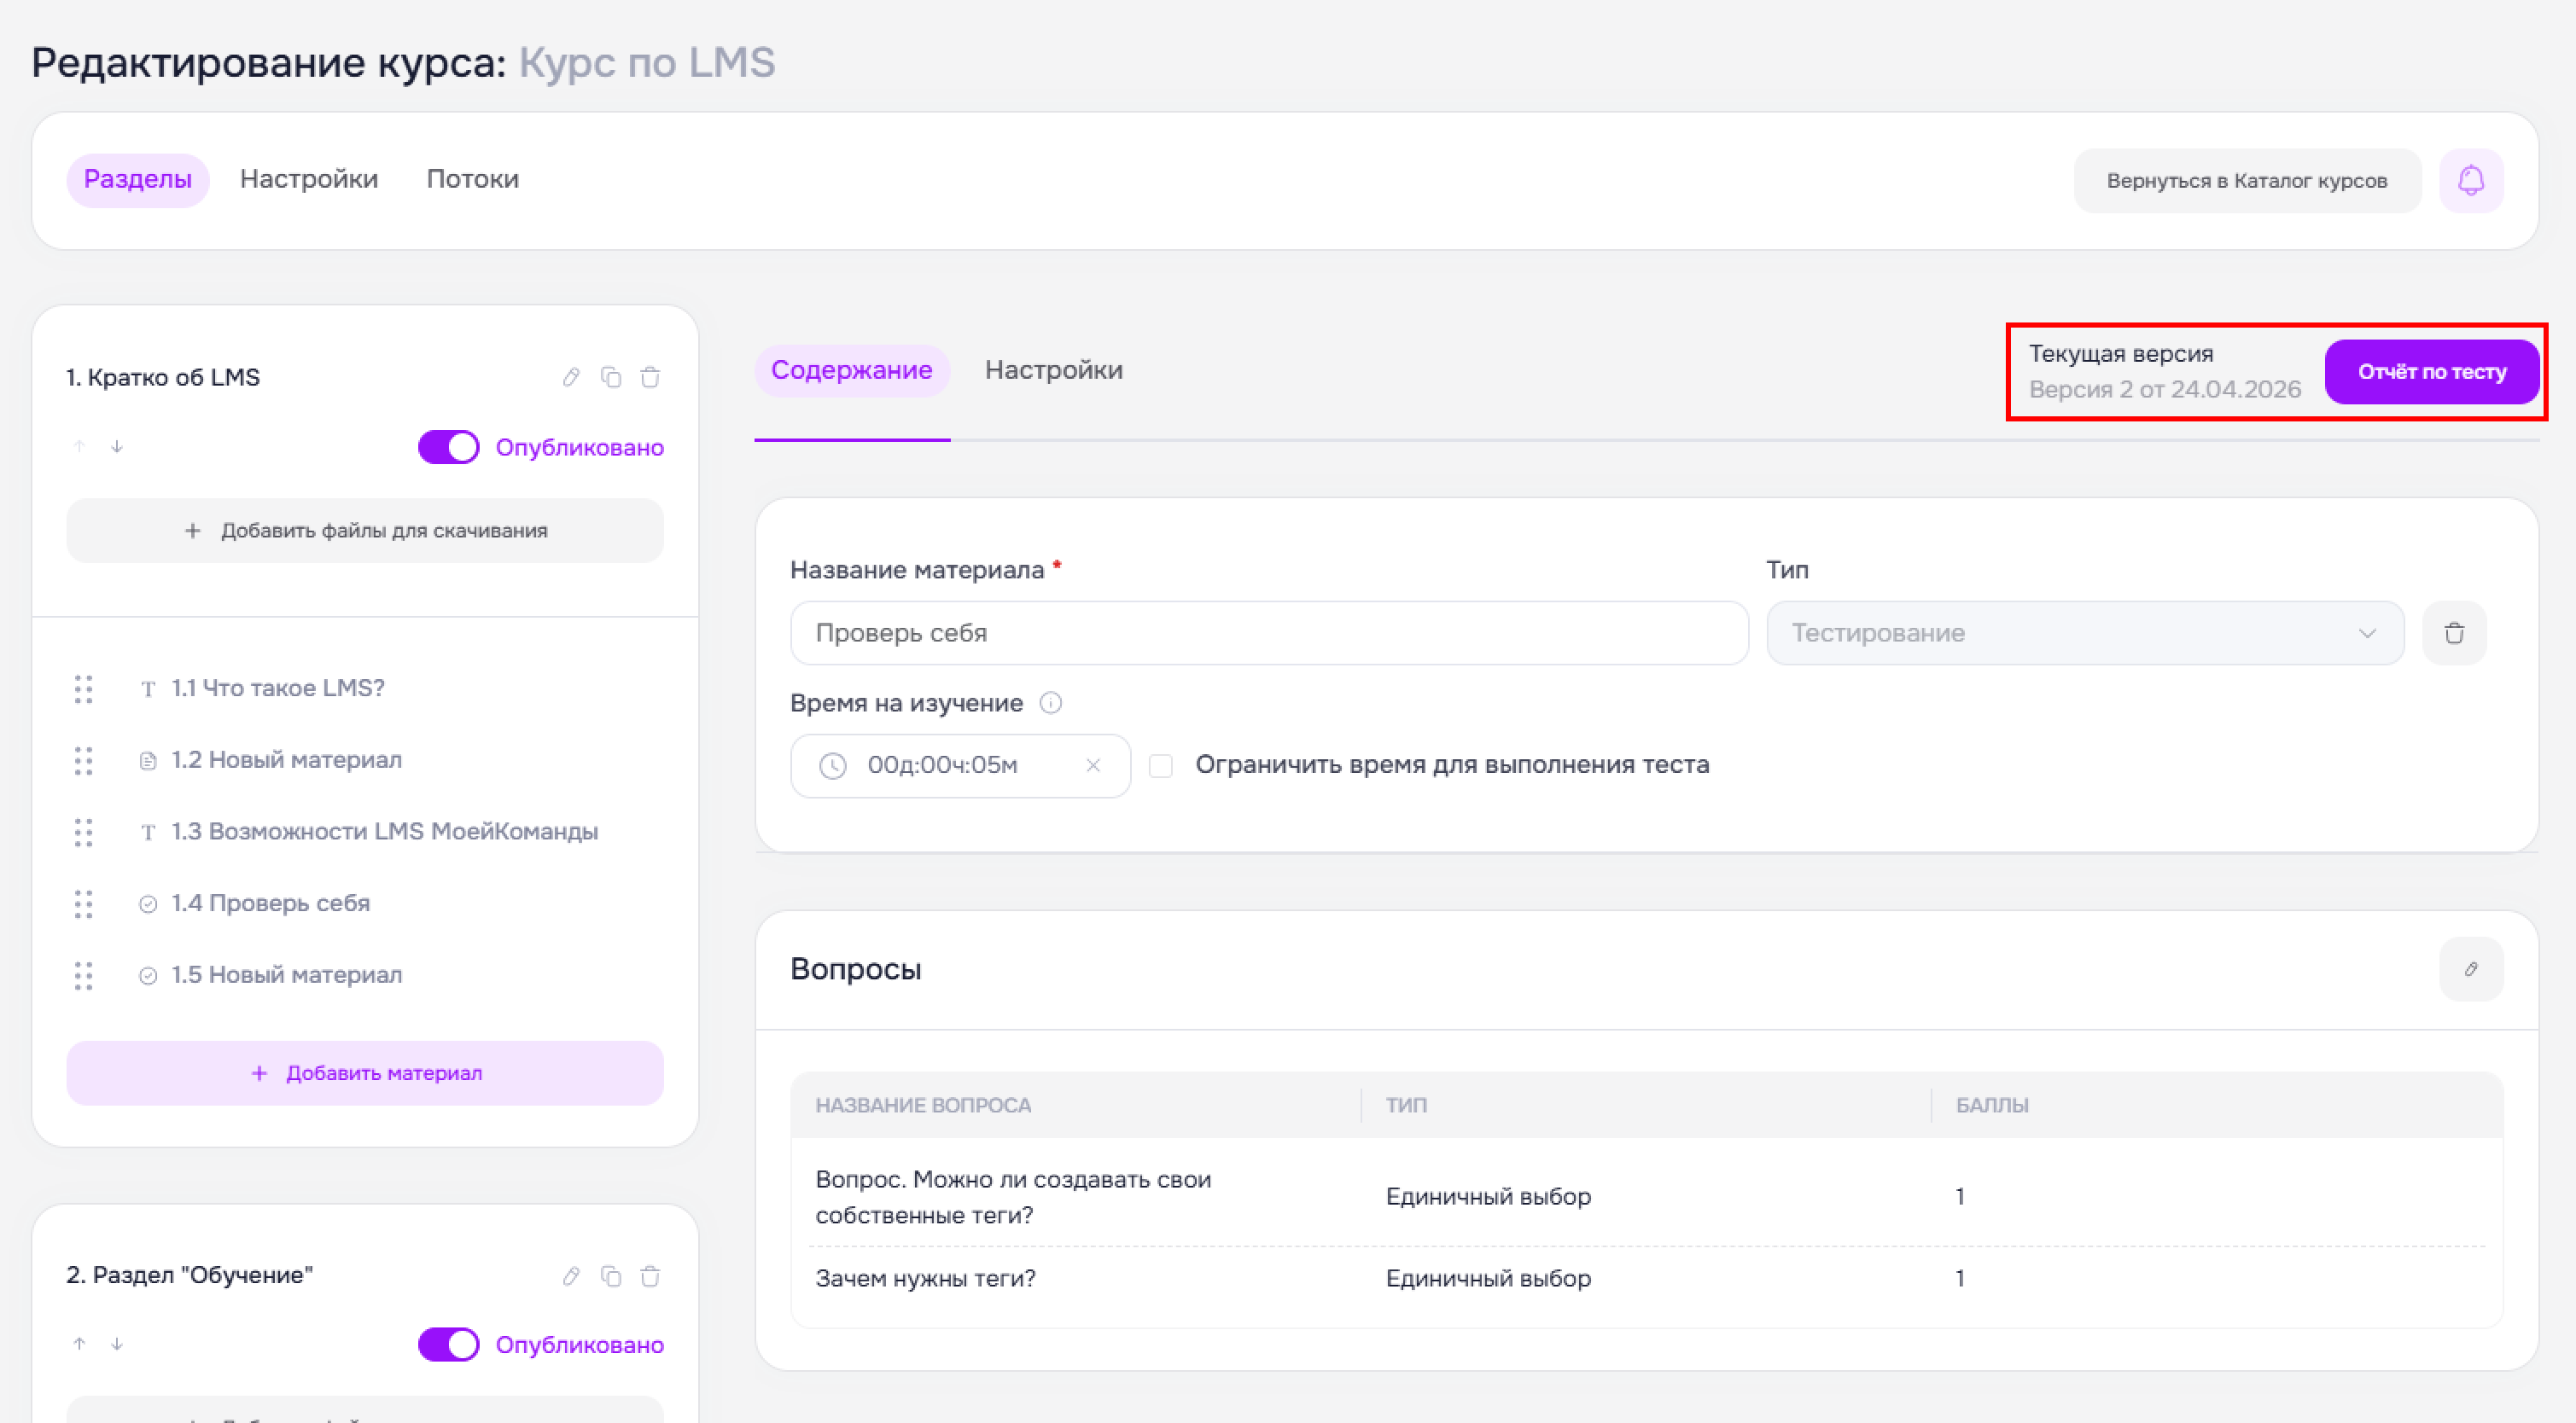Screen dimensions: 2576x1423
Task: Click "Вернуться в Каталог курсов" button
Action: tap(2247, 181)
